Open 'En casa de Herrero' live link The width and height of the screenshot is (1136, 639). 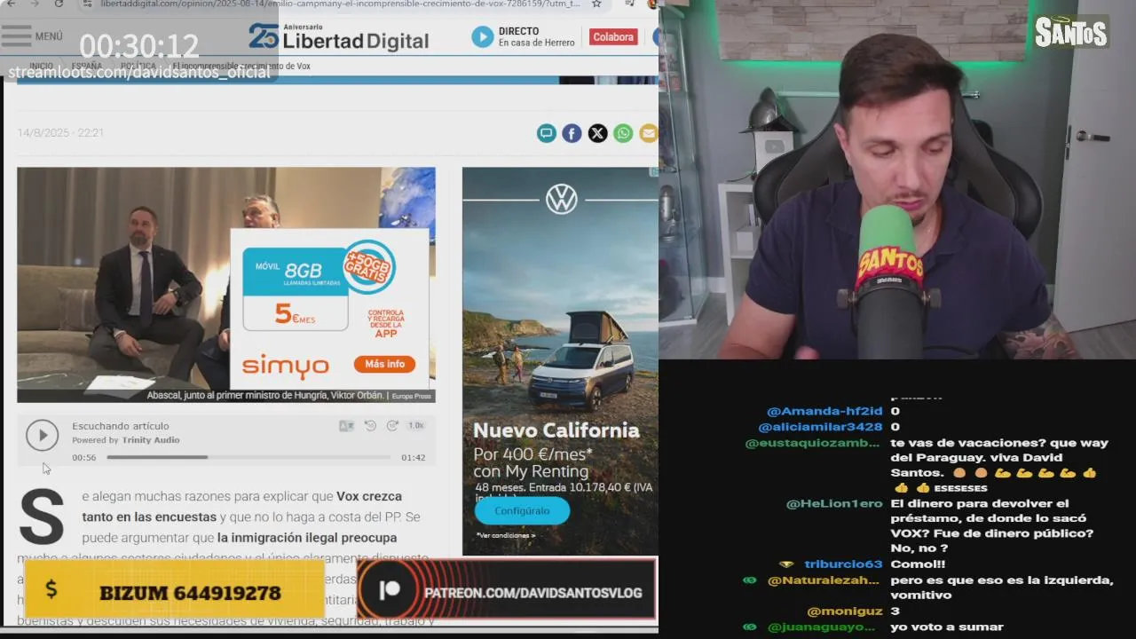coord(536,43)
